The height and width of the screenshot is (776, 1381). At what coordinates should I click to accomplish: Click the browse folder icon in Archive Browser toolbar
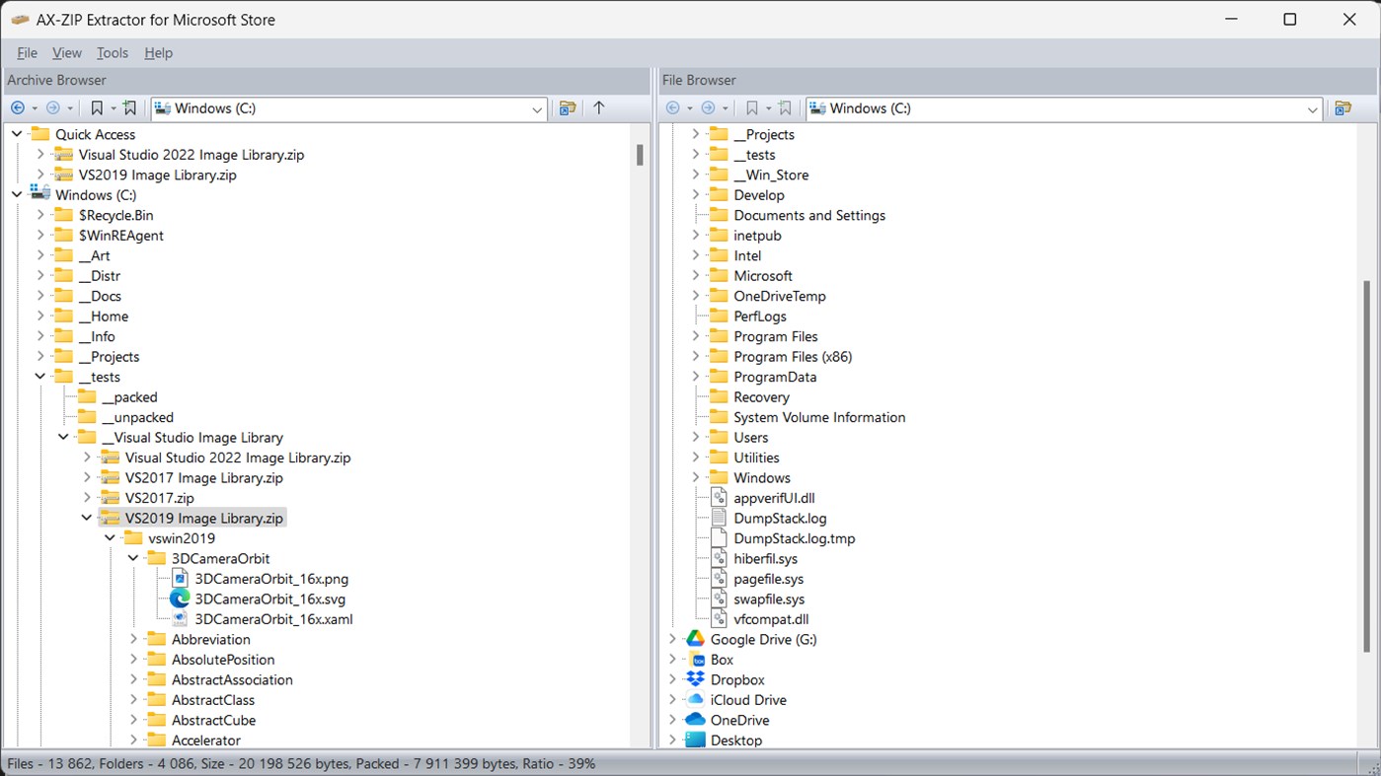click(x=568, y=108)
